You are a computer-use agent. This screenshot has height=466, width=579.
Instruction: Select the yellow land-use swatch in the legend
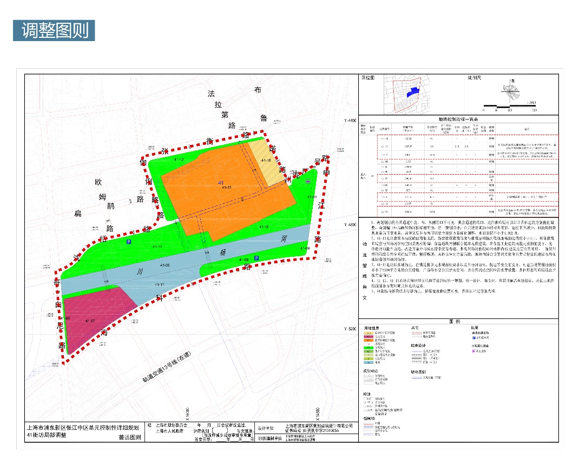click(369, 333)
